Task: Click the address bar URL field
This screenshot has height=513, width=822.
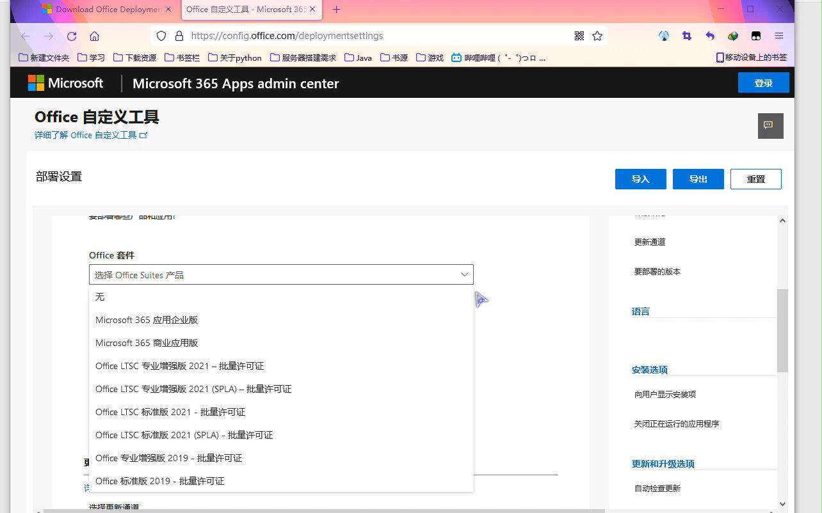Action: [378, 36]
